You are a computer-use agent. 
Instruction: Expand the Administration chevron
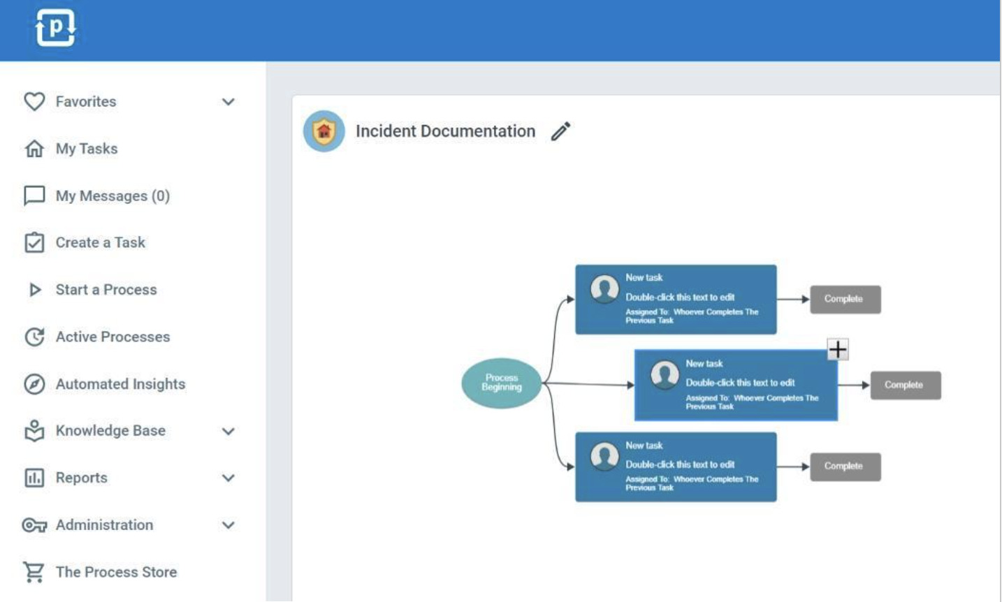tap(228, 525)
